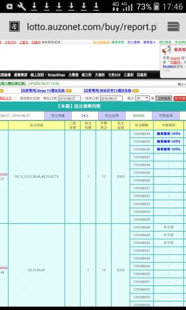Open the recent count dropdown showing 20
The height and width of the screenshot is (310, 186).
coord(142,98)
